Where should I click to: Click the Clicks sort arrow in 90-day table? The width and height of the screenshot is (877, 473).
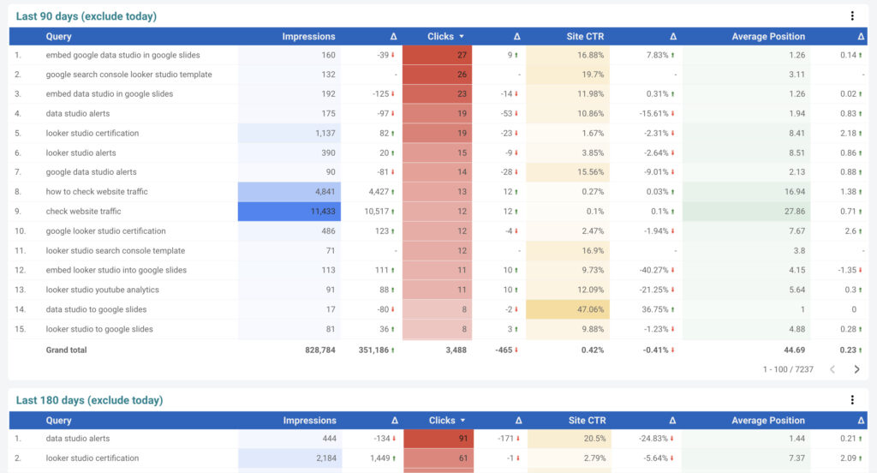[x=462, y=36]
